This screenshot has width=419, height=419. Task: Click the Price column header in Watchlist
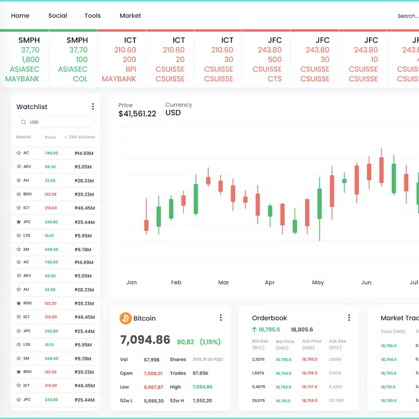tap(50, 137)
